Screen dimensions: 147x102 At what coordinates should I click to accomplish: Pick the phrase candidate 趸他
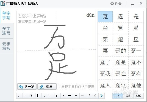click(x=136, y=85)
